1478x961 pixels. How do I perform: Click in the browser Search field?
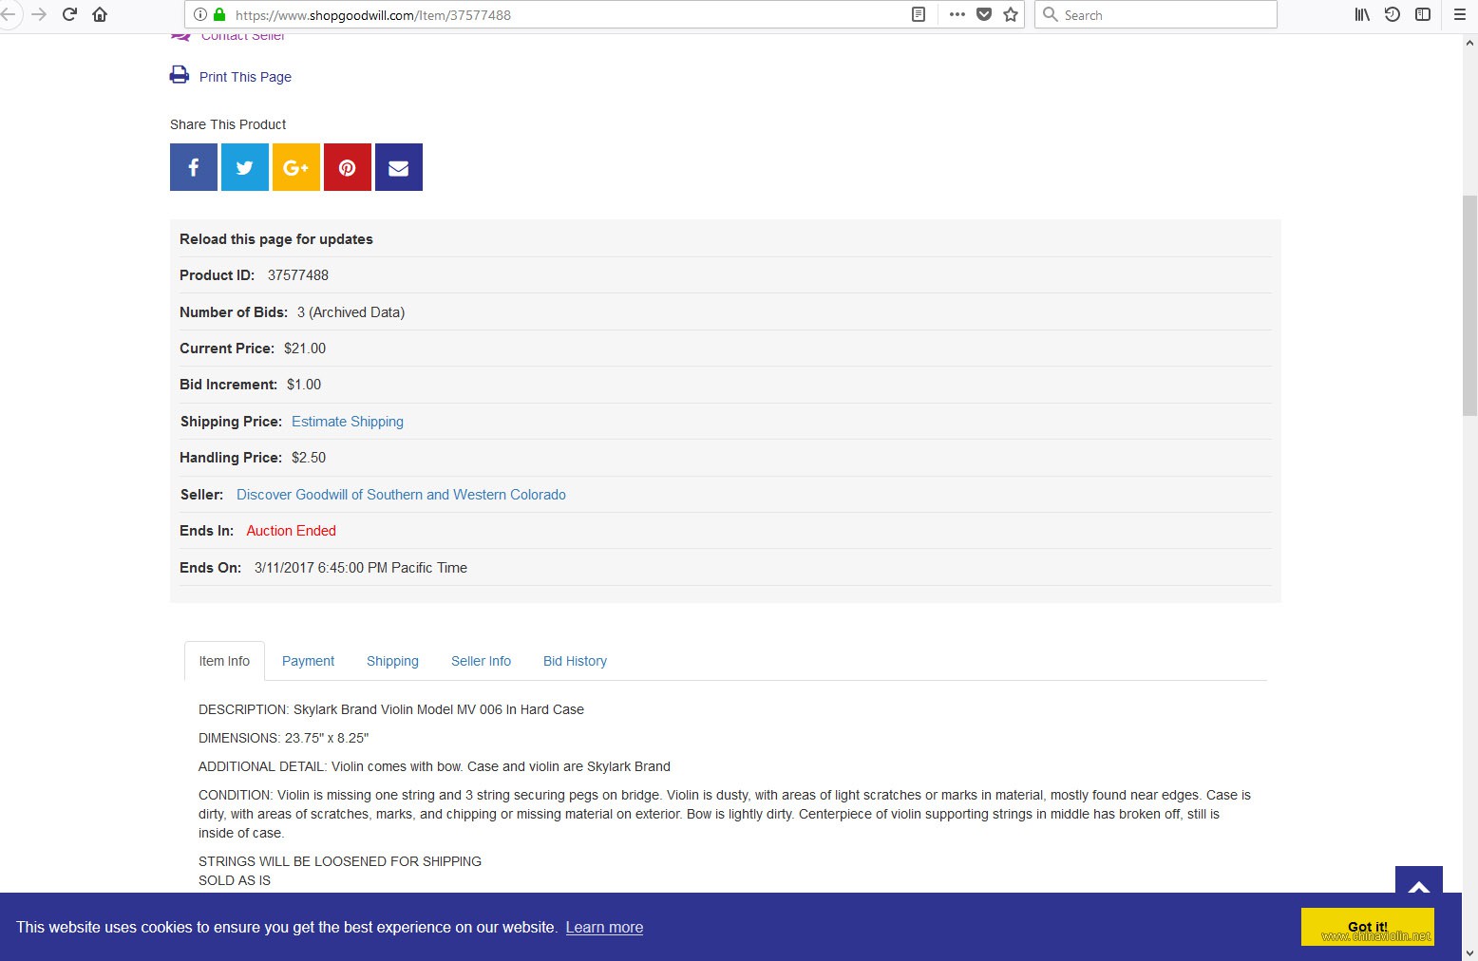(1164, 14)
